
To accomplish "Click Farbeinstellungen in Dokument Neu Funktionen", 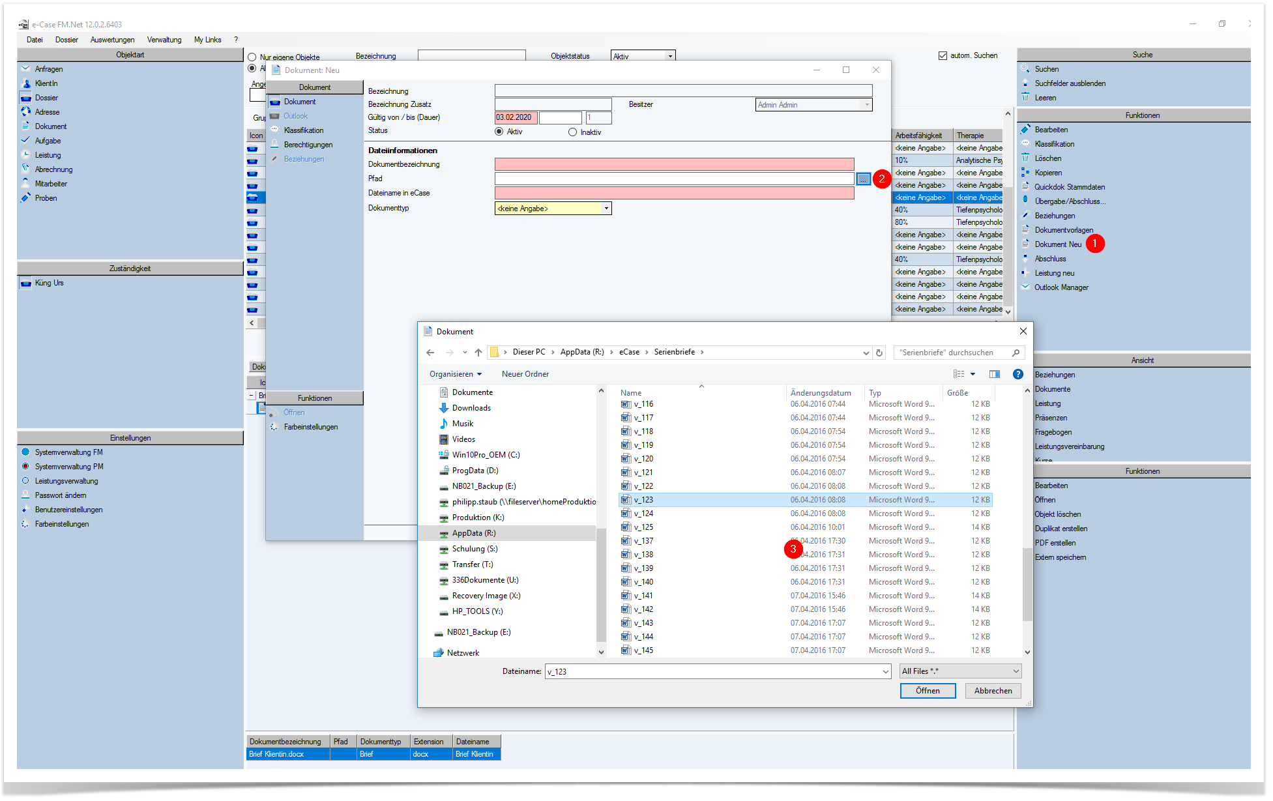I will click(311, 427).
